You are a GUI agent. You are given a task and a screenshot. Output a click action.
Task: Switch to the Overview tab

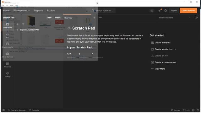click(68, 18)
